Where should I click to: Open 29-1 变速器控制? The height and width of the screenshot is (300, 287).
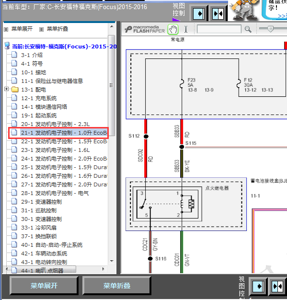point(41,202)
